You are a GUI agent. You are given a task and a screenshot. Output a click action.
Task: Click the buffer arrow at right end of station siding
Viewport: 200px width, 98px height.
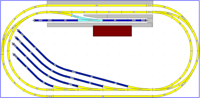(x=147, y=20)
